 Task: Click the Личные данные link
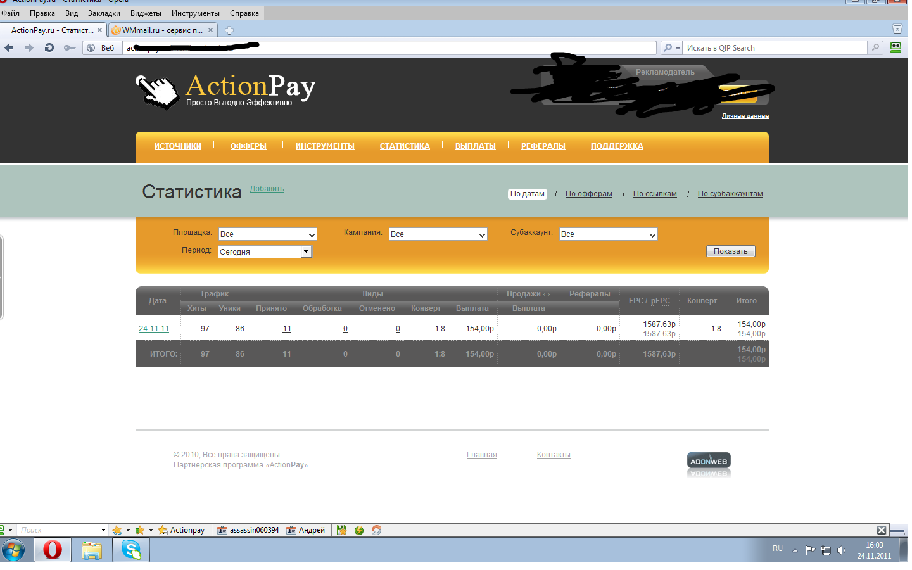coord(745,116)
